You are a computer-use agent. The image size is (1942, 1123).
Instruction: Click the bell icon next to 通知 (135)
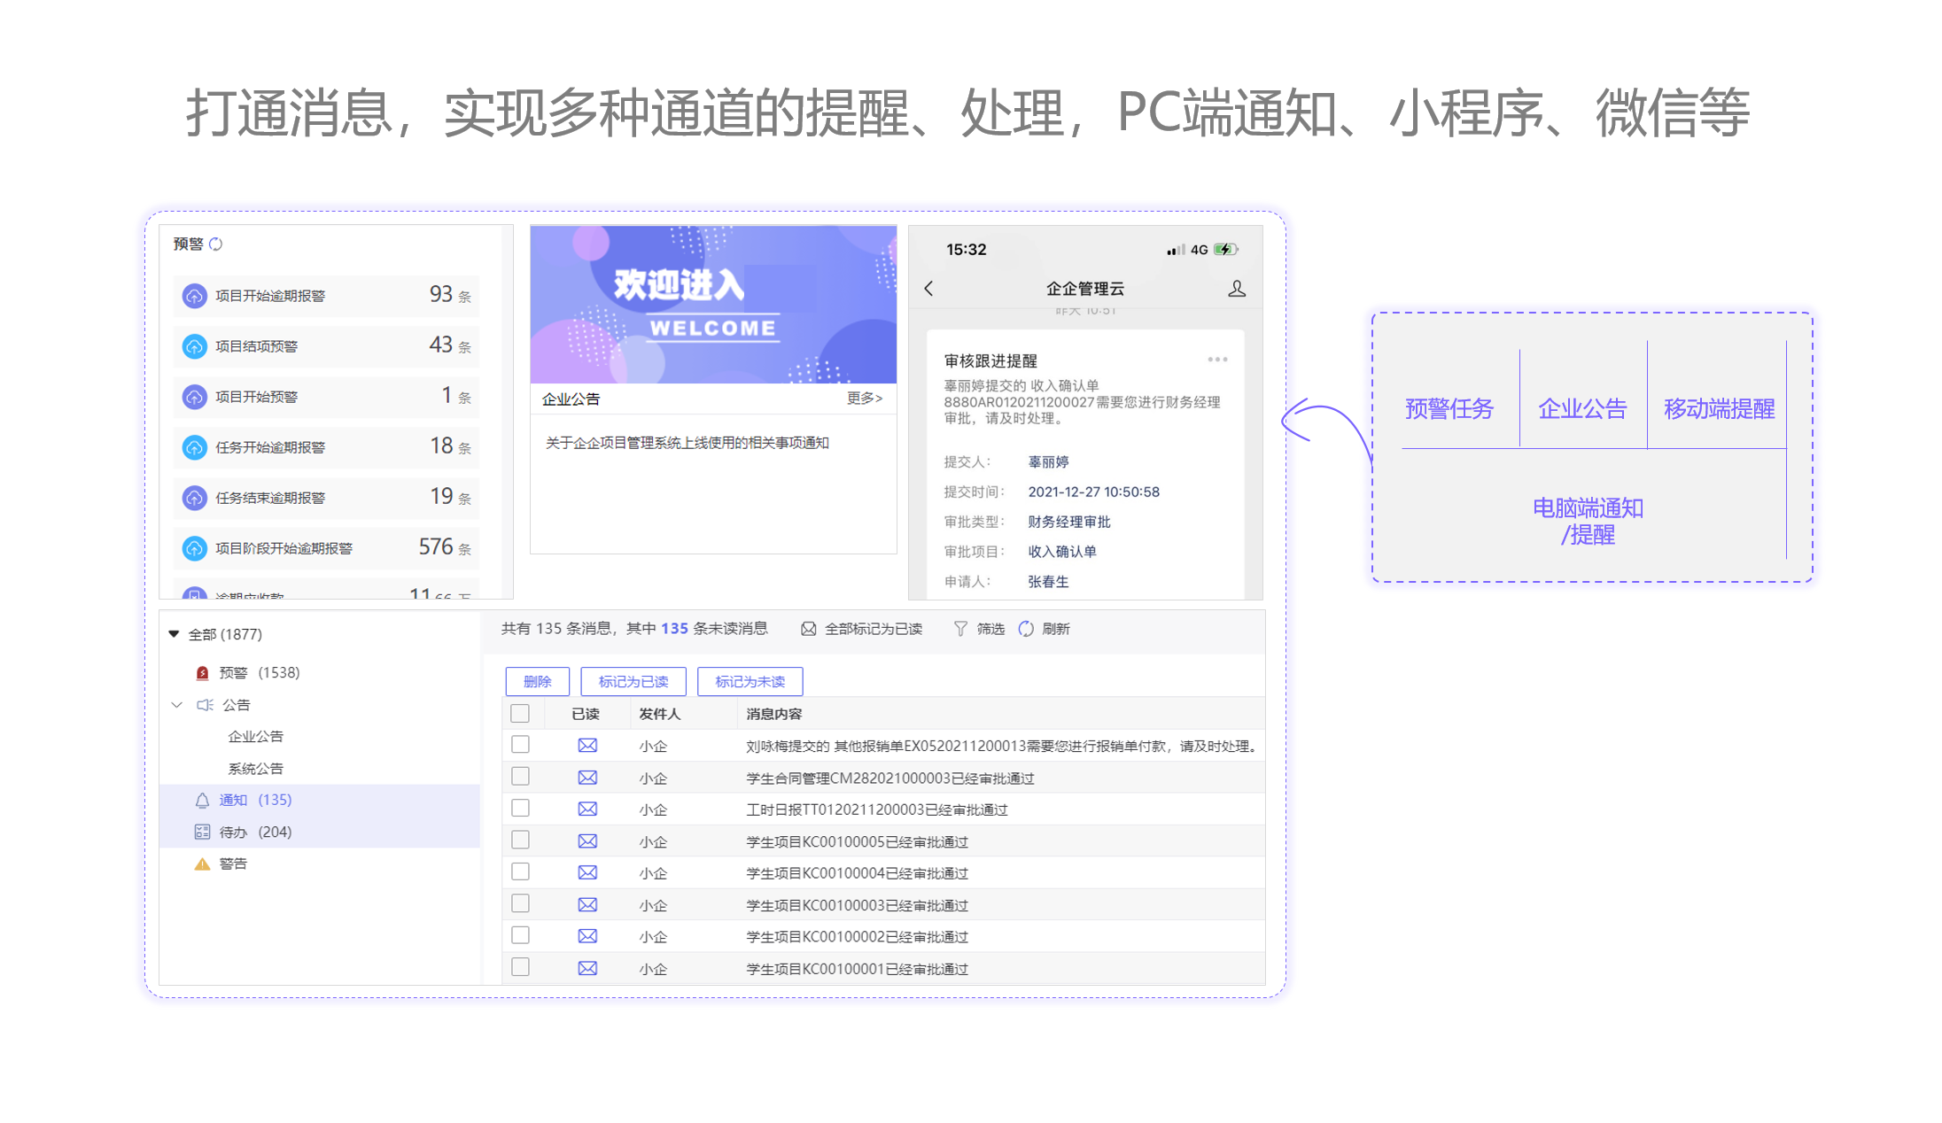tap(202, 801)
